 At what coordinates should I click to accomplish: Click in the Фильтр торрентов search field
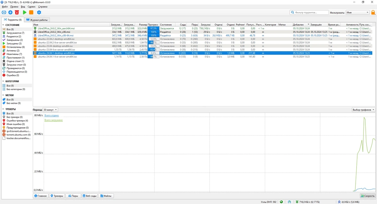click(x=309, y=13)
